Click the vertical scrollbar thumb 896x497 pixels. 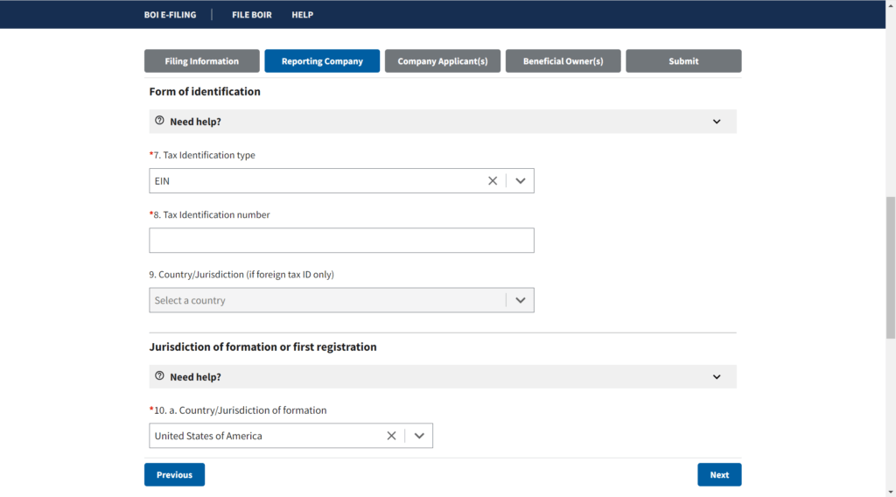[x=891, y=268]
